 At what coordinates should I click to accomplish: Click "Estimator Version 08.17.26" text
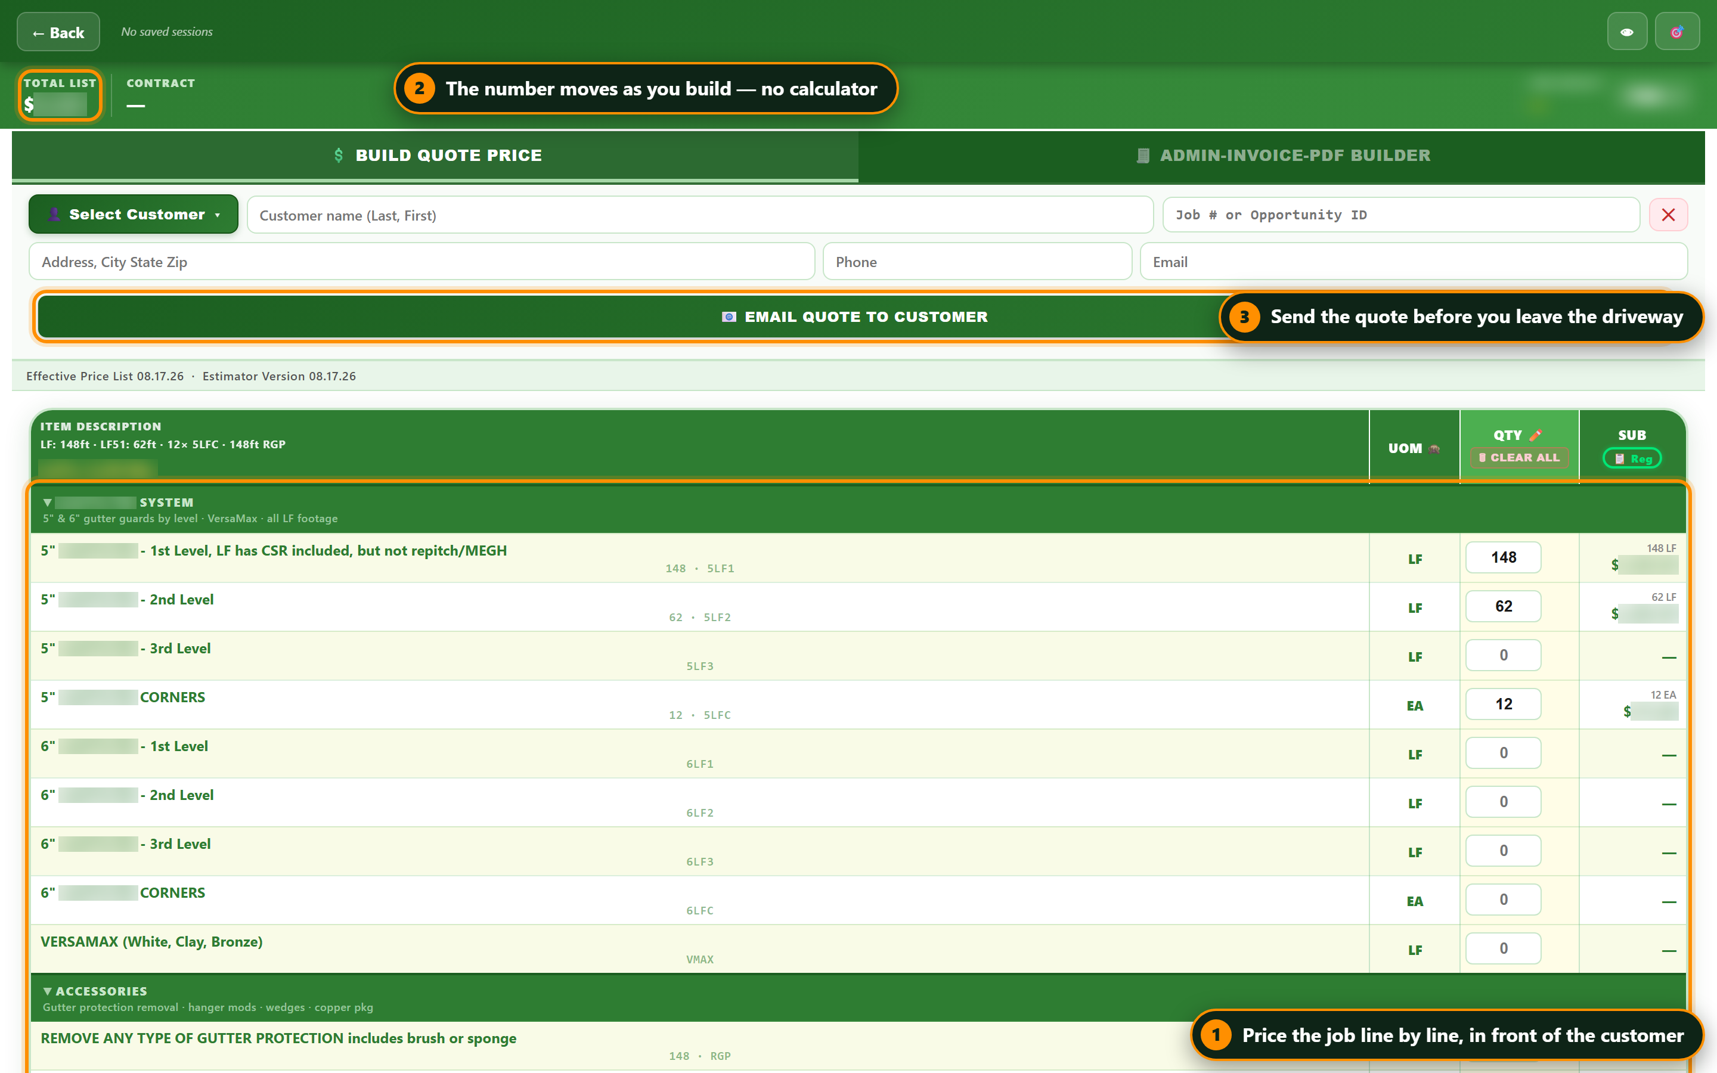click(x=279, y=376)
